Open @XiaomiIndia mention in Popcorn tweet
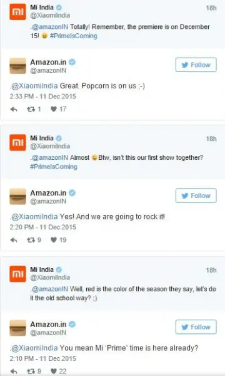The image size is (225, 376). 34,86
